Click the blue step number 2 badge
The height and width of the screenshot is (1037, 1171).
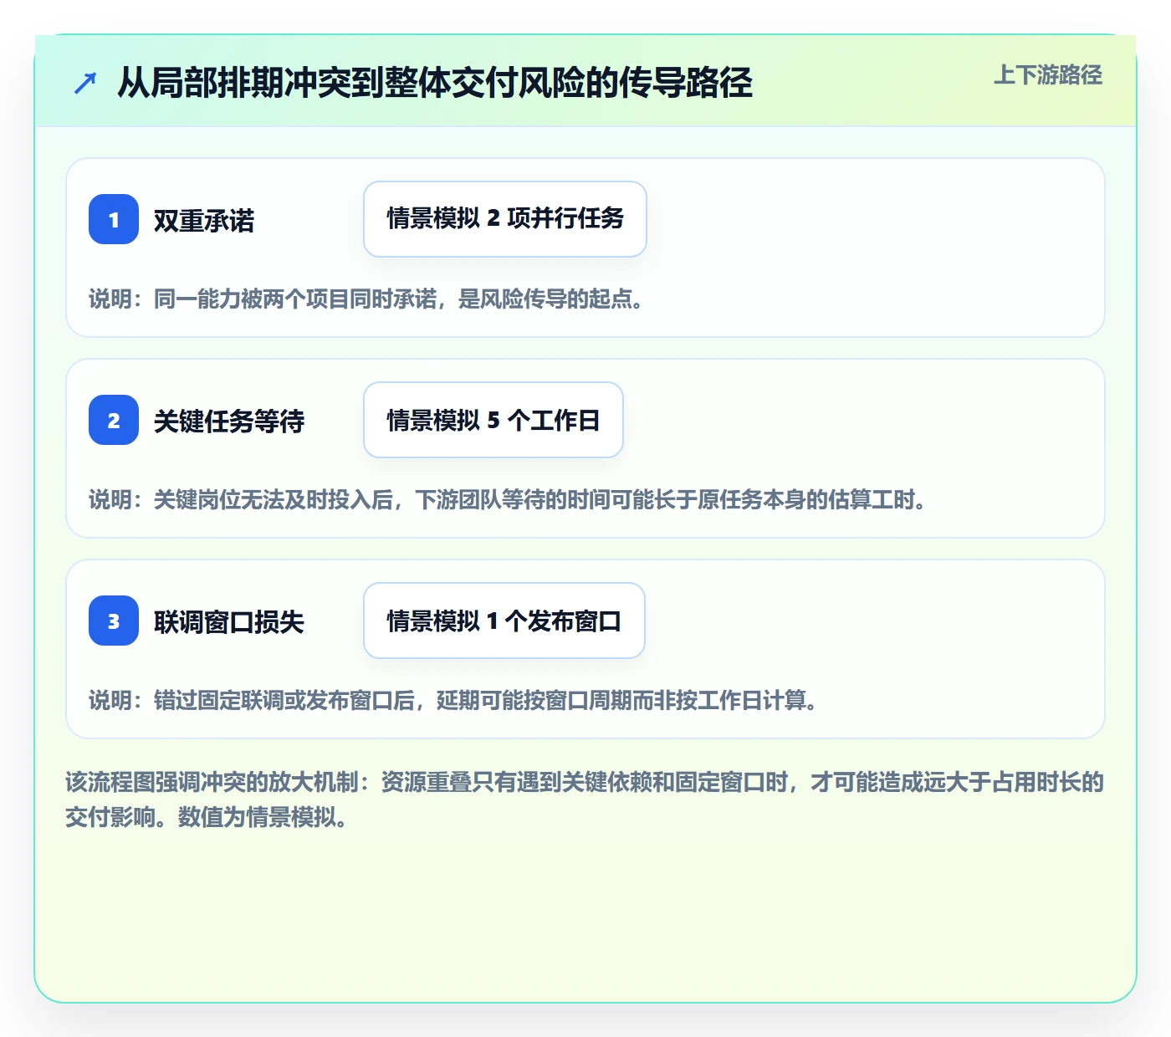(114, 420)
